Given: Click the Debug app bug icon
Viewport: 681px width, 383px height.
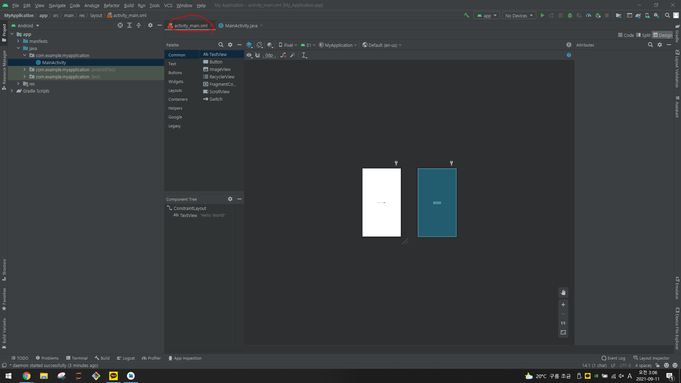Looking at the screenshot, I should 570,15.
